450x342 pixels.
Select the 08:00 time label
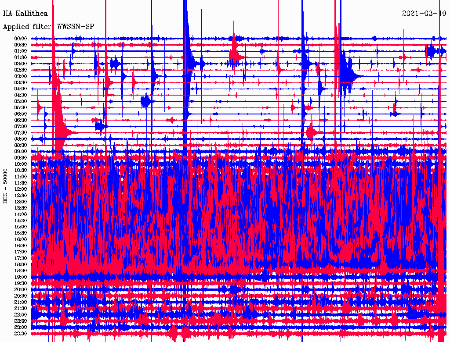coord(21,139)
